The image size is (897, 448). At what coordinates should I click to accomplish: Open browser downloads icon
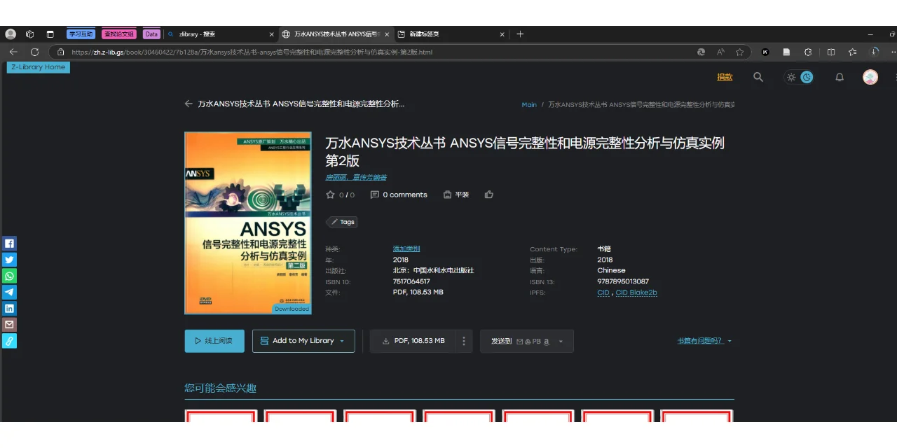(875, 52)
